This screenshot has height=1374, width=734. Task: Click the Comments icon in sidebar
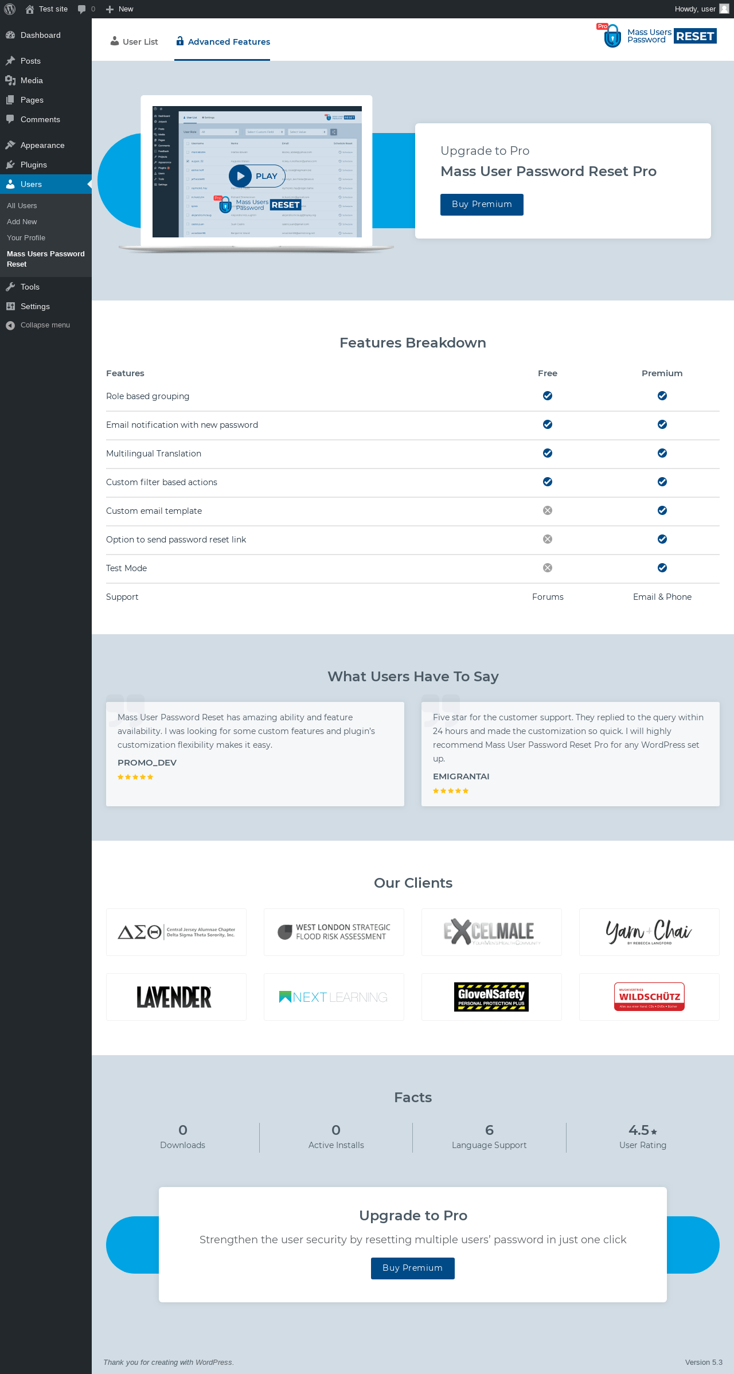point(10,119)
